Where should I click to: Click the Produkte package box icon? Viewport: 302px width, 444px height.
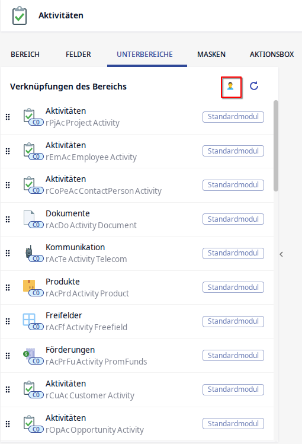tap(29, 286)
